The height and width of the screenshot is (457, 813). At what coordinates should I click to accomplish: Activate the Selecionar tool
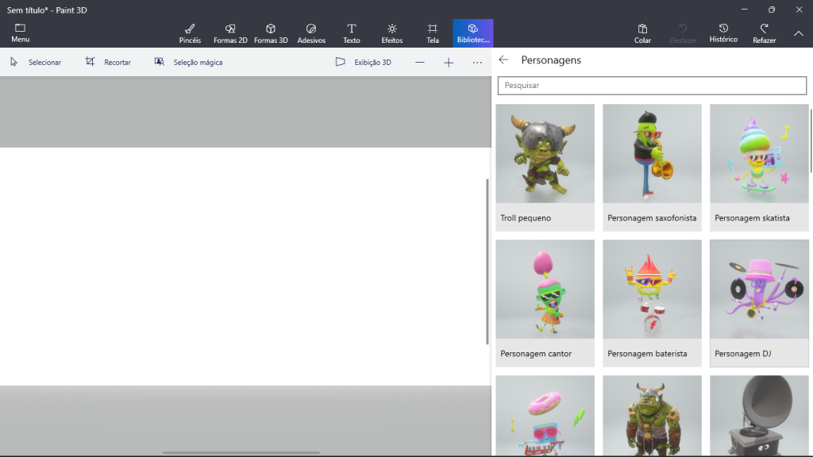pos(36,61)
